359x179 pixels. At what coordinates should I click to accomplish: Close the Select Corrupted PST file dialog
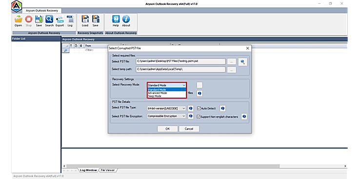tap(247, 48)
